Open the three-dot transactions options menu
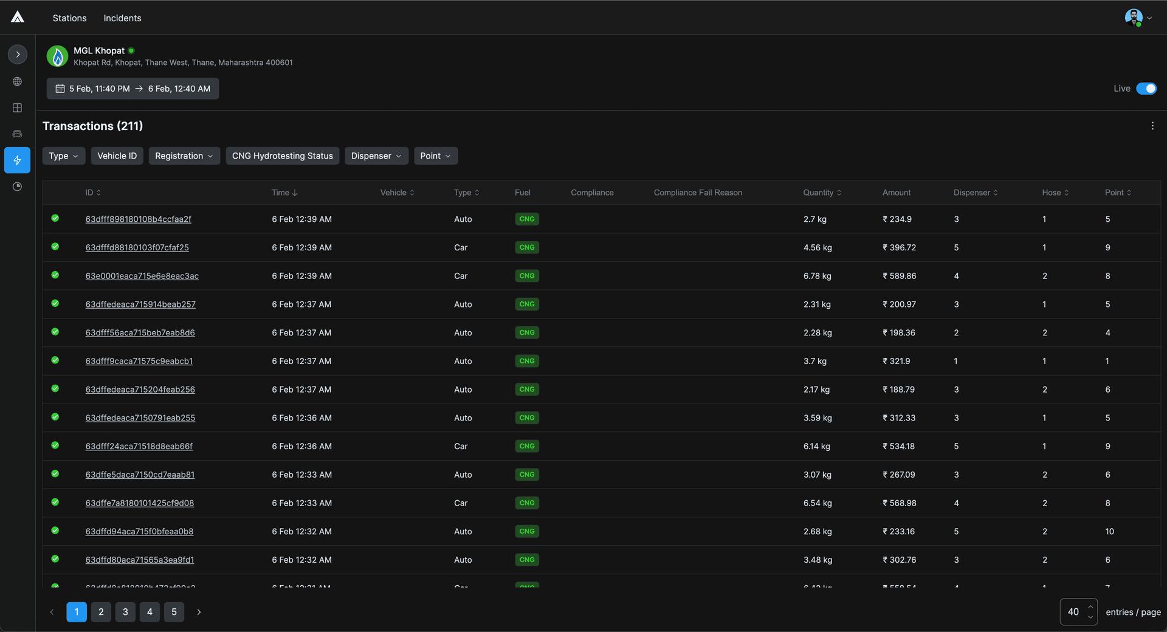Viewport: 1167px width, 632px height. coord(1152,126)
